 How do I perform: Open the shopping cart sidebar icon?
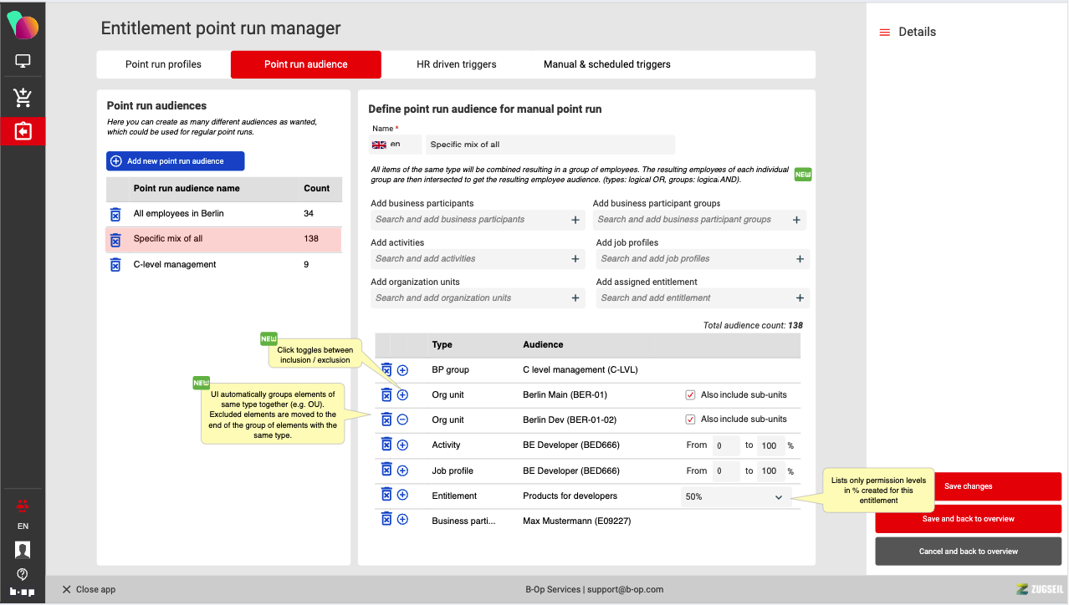point(23,98)
